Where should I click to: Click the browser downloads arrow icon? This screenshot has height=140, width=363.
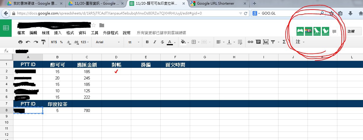click(x=350, y=13)
